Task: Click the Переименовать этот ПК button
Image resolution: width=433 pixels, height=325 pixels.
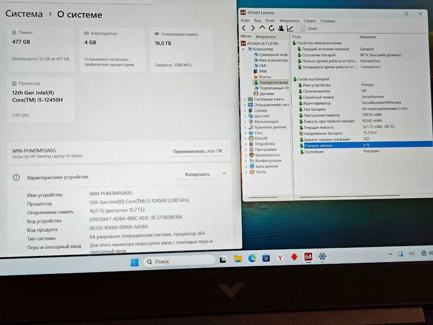Action: coord(197,151)
